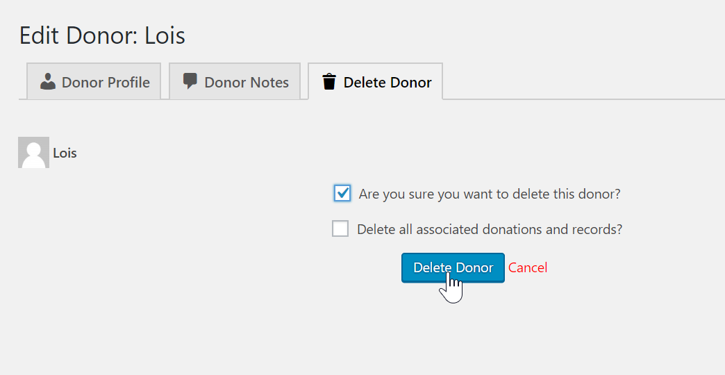Click Lois's gray avatar placeholder image
Viewport: 725px width, 375px height.
(x=33, y=152)
